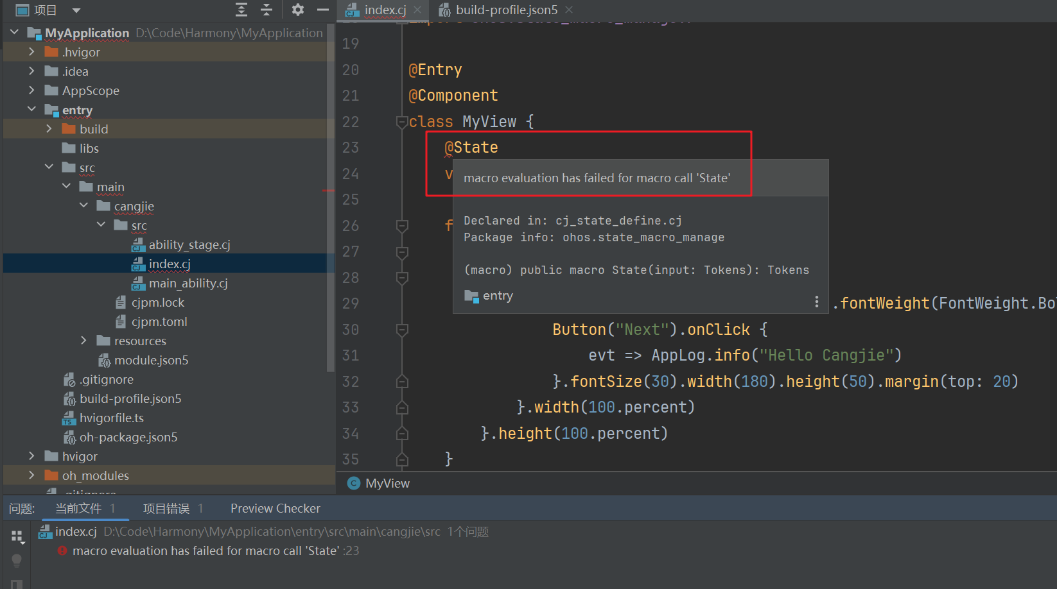Expand the AppScope folder

pyautogui.click(x=31, y=90)
